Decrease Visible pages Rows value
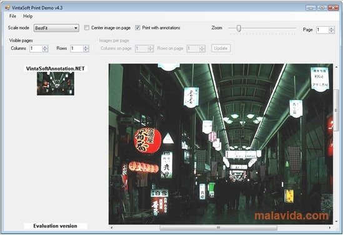 [86, 50]
